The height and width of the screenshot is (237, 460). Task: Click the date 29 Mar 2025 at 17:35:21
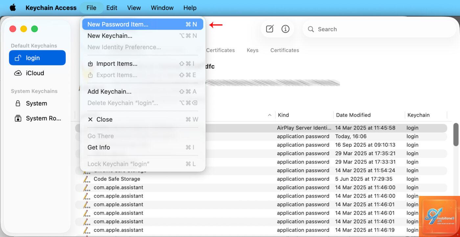click(365, 154)
